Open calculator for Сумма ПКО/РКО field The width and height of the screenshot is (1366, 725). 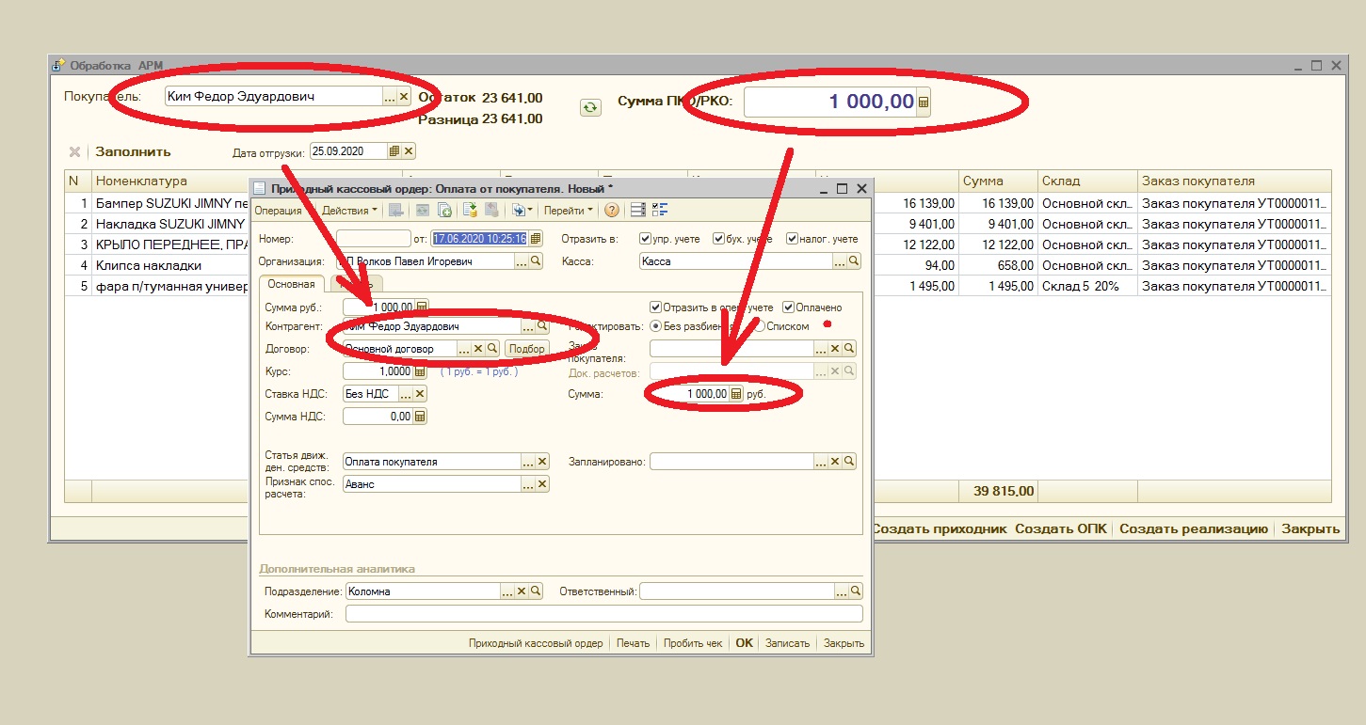(x=924, y=102)
